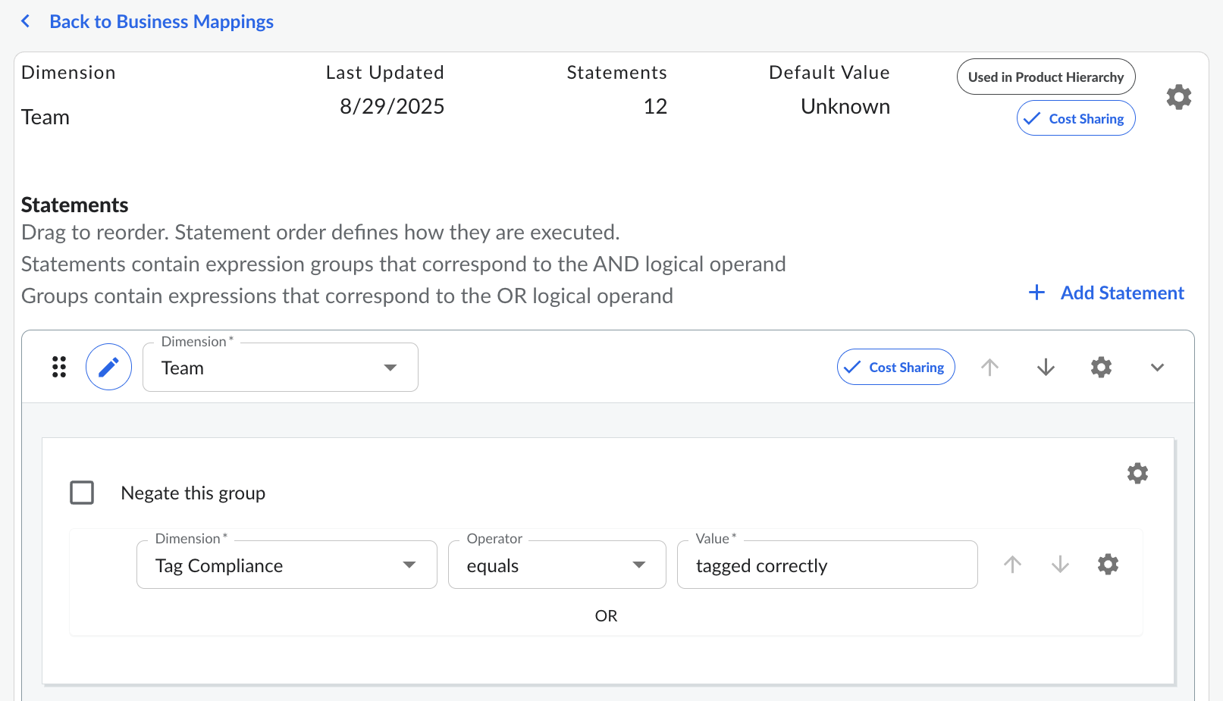
Task: Open the Tag Compliance dimension dropdown
Action: coord(287,565)
